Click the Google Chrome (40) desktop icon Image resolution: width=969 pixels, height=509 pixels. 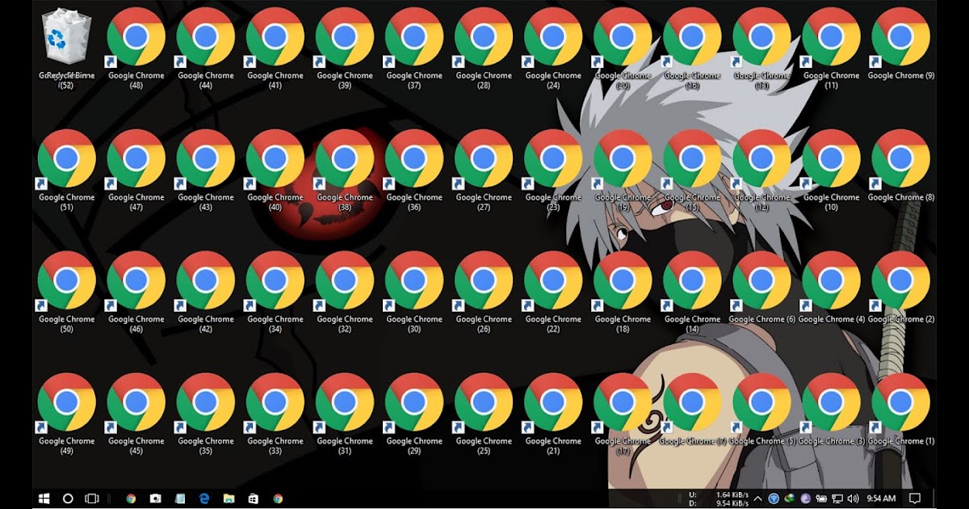click(x=275, y=170)
